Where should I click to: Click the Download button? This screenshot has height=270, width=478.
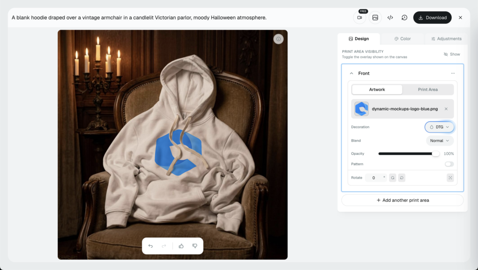(432, 18)
